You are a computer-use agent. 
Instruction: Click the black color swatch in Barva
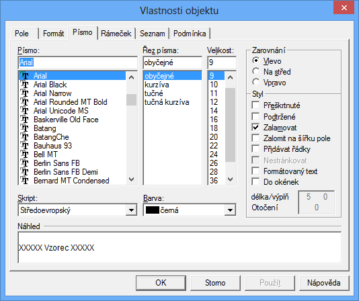(x=152, y=210)
